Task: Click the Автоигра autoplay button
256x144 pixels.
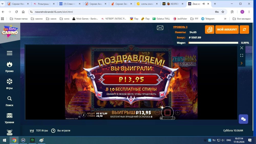Action: pyautogui.click(x=167, y=118)
